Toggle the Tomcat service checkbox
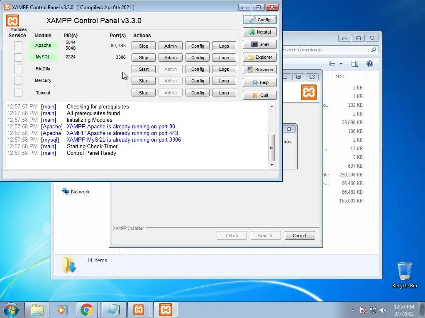 point(18,92)
